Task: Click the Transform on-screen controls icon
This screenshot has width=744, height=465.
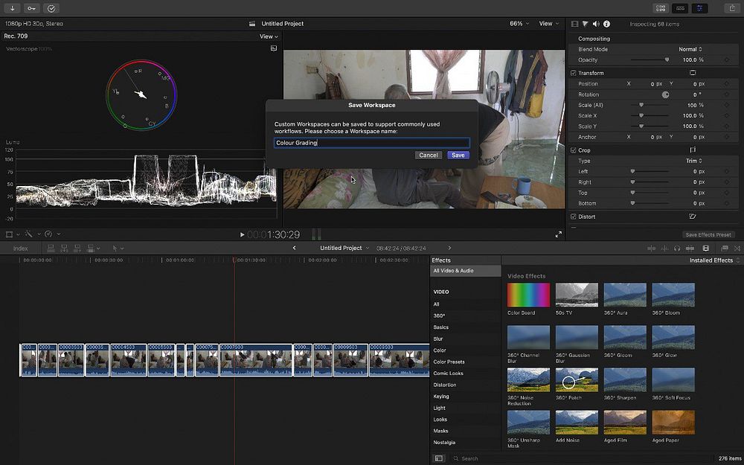Action: pos(693,73)
